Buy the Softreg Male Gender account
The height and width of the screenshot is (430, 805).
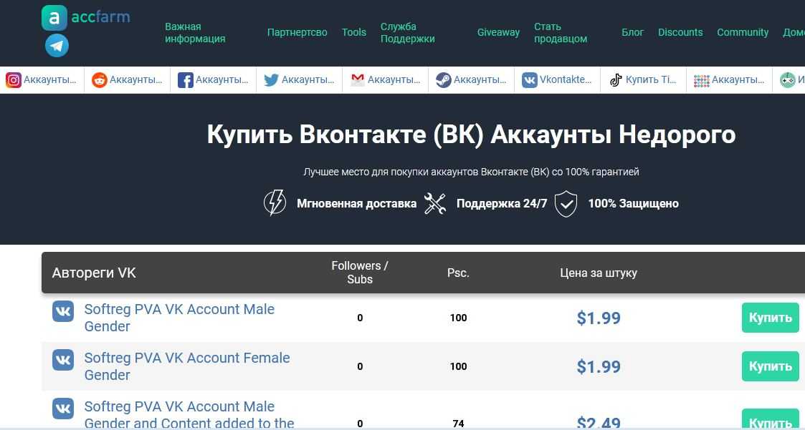tap(771, 318)
